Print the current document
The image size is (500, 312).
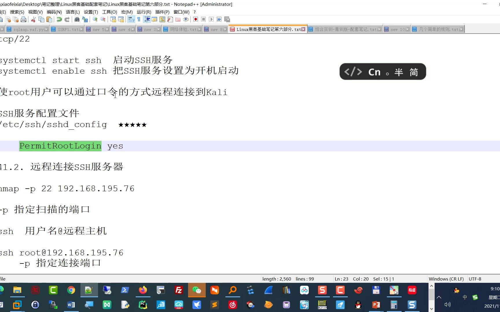click(23, 19)
